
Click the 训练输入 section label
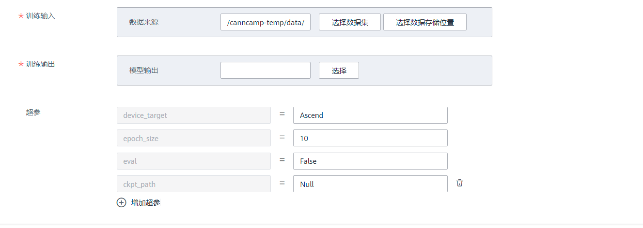(40, 16)
